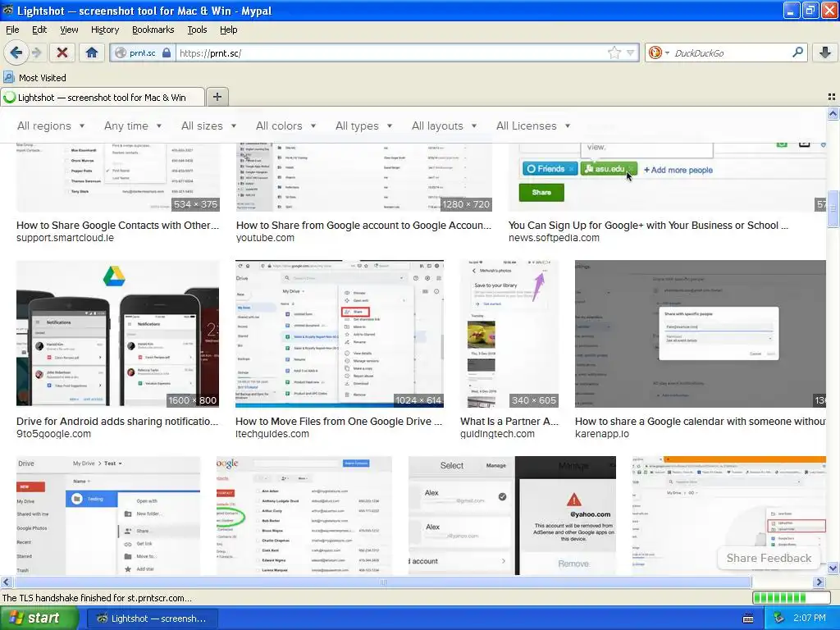Stop loading with the red X button
This screenshot has width=840, height=630.
click(62, 52)
